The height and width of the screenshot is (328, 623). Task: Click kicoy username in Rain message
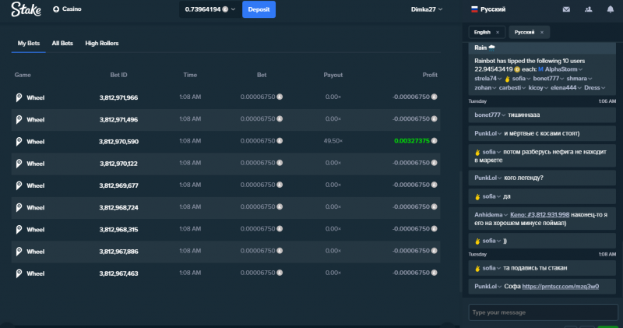pos(536,87)
